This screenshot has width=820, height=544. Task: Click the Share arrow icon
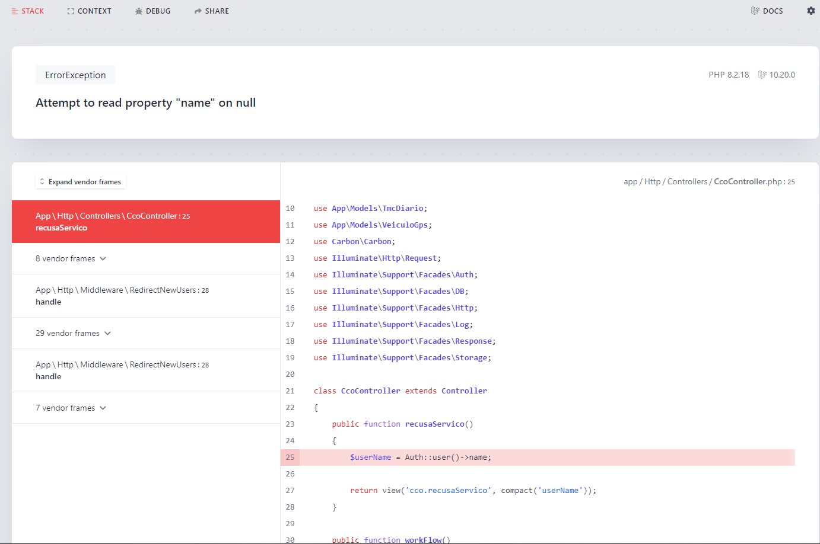(x=198, y=11)
